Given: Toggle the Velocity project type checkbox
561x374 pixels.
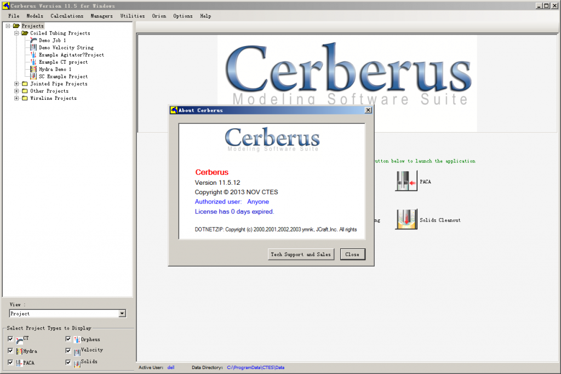Looking at the screenshot, I should click(68, 350).
